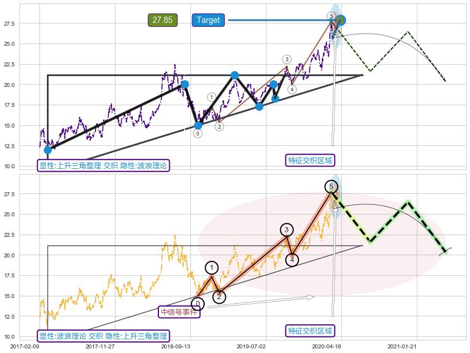Click 特征交织区域 label in the upper chart
The width and height of the screenshot is (470, 353).
point(310,160)
